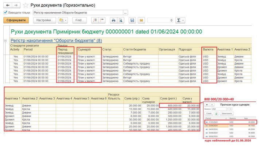Open the report variants dropdown button
259x146 pixels.
tap(63, 20)
